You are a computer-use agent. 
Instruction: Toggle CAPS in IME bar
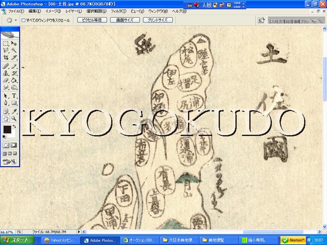(237, 3)
